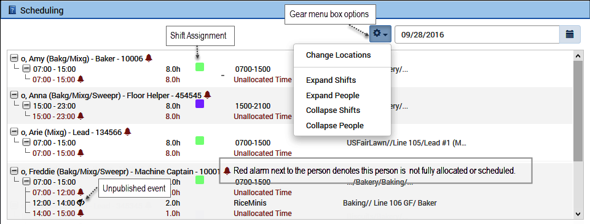Collapse Arie's person row
The image size is (590, 224).
pos(14,131)
